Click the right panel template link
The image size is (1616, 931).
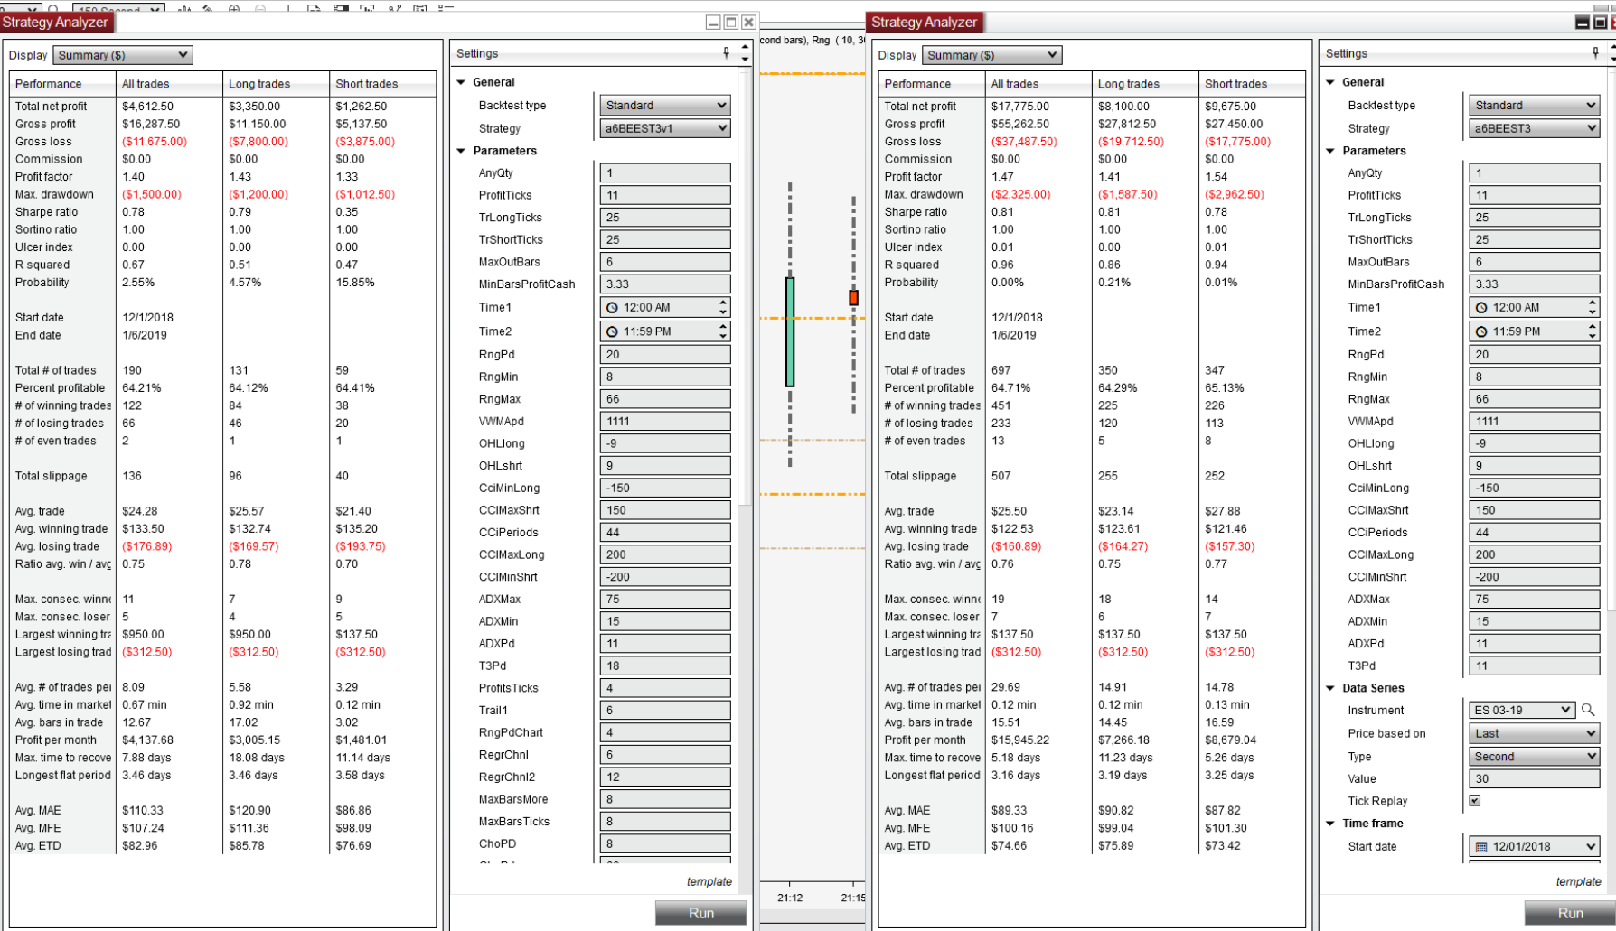point(1578,881)
